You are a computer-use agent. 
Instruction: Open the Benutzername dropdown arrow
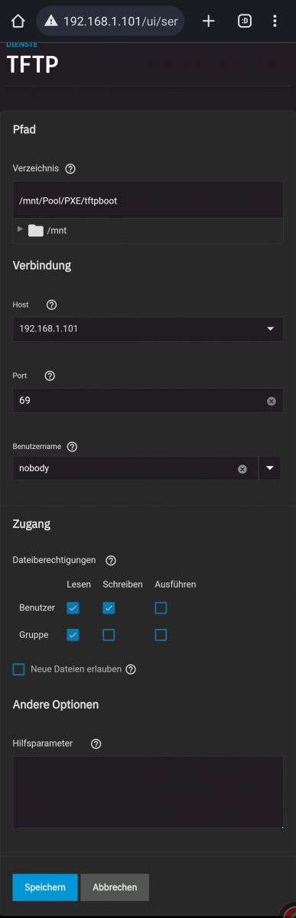pyautogui.click(x=270, y=468)
